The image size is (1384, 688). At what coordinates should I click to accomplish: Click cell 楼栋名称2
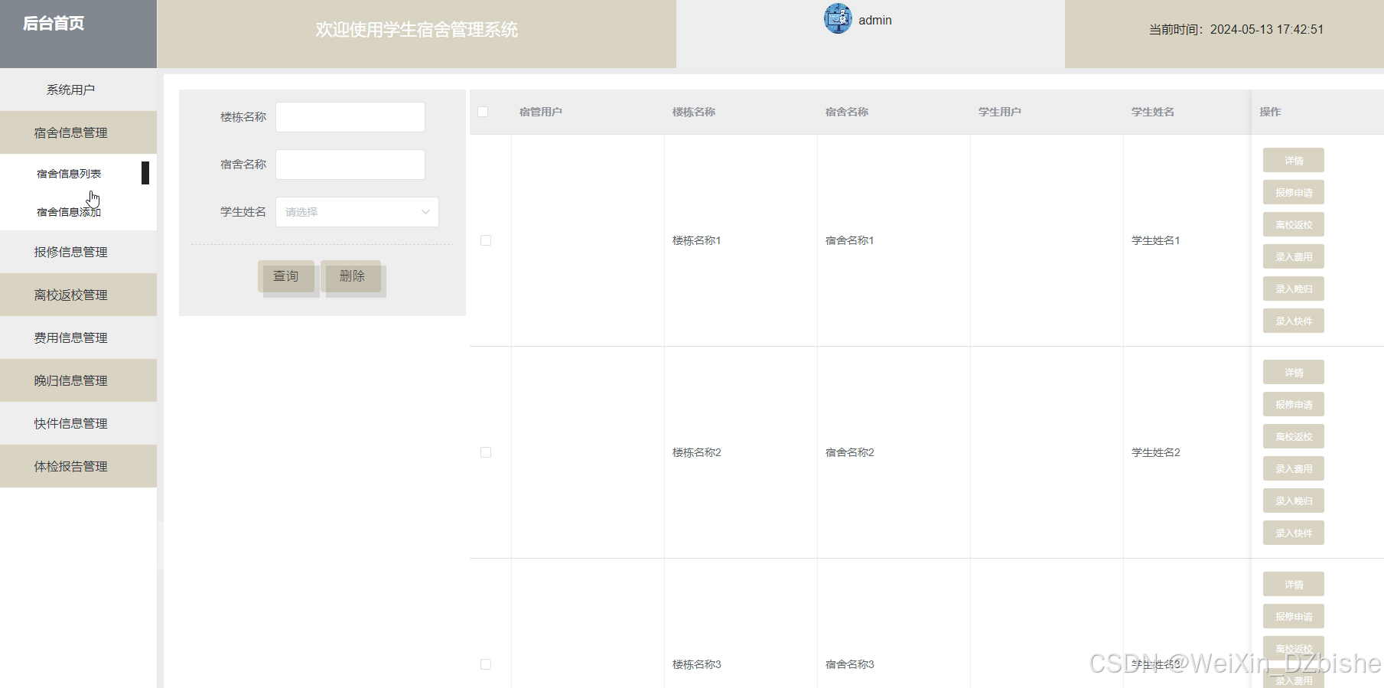click(697, 452)
